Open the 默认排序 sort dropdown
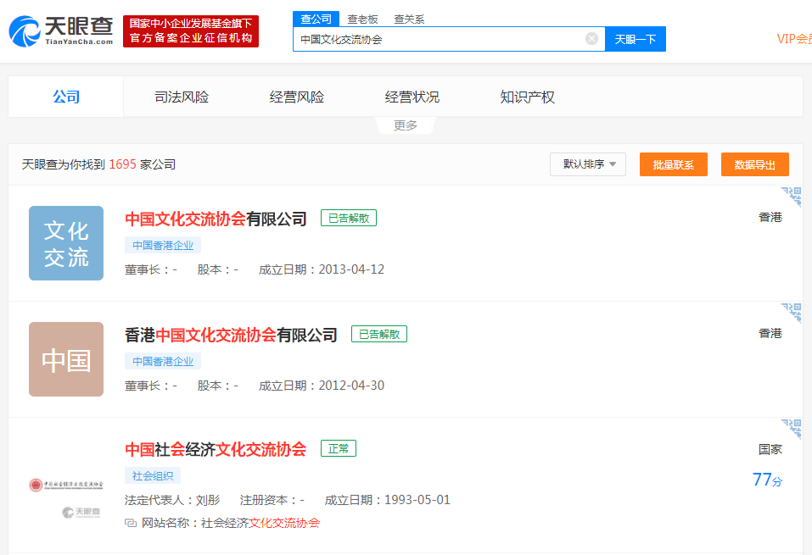 (588, 164)
